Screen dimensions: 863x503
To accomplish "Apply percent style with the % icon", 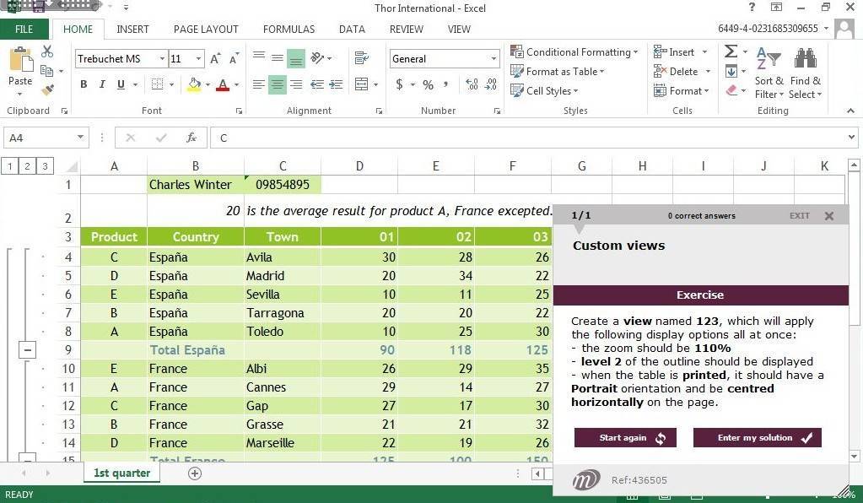I will (x=428, y=84).
